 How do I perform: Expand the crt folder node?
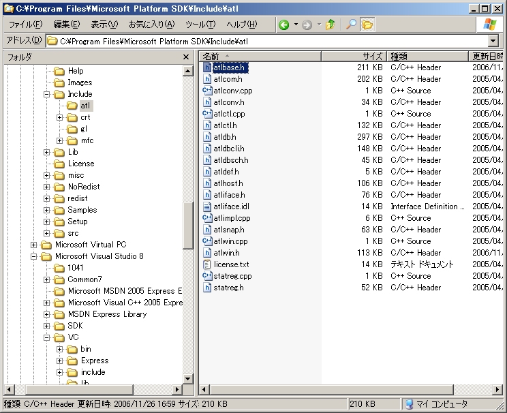(59, 118)
